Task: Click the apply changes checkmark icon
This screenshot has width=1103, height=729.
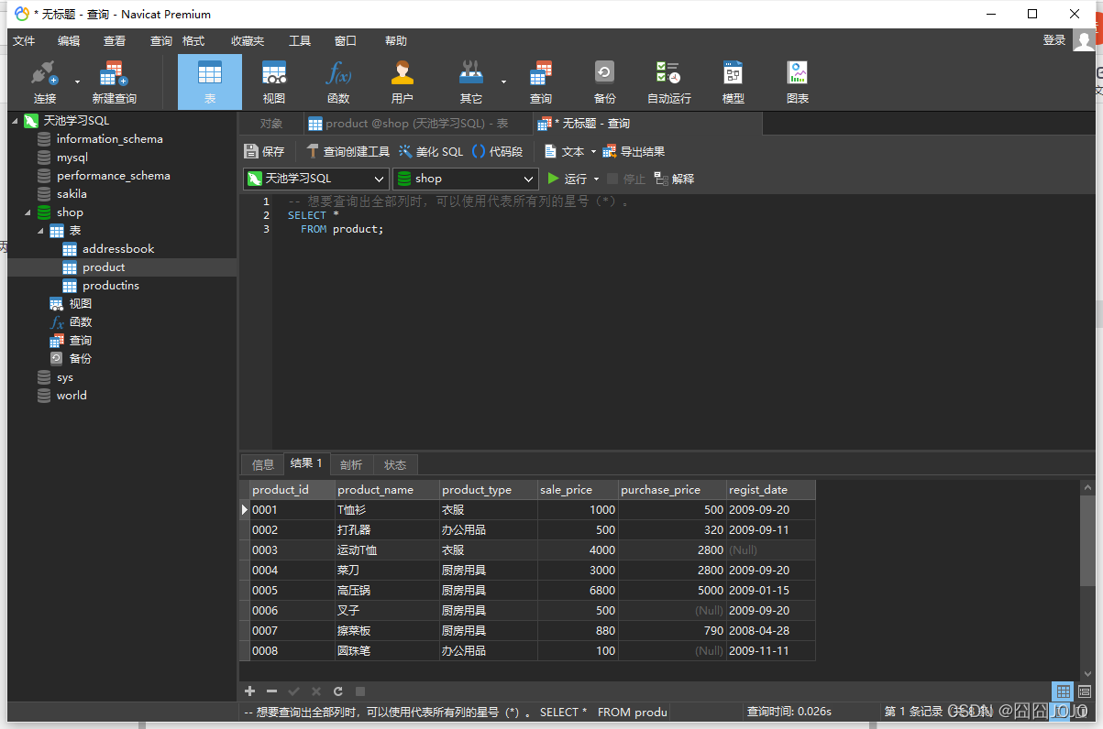Action: (294, 691)
